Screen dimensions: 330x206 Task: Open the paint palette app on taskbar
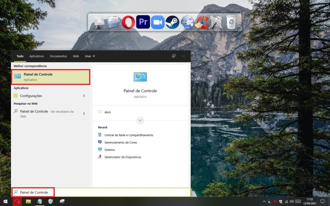click(x=62, y=201)
